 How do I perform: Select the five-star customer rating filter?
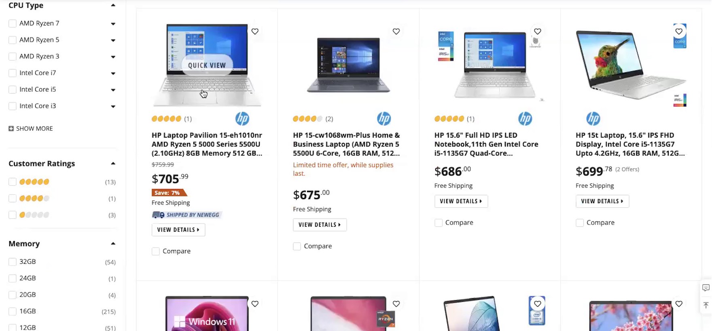(13, 182)
